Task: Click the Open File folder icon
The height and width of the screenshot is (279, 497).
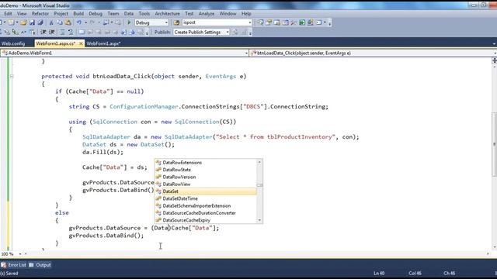Action: point(23,22)
